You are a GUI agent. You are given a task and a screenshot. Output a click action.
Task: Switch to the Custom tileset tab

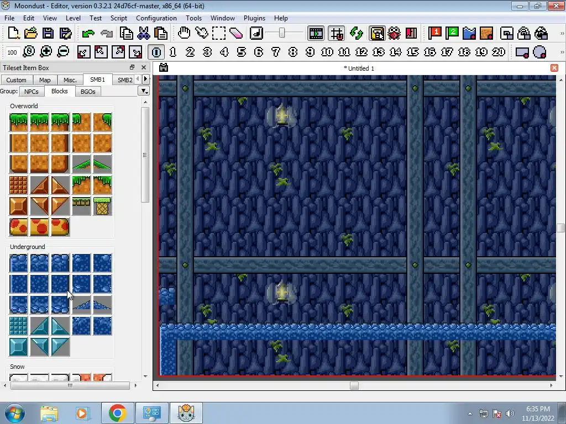click(16, 79)
